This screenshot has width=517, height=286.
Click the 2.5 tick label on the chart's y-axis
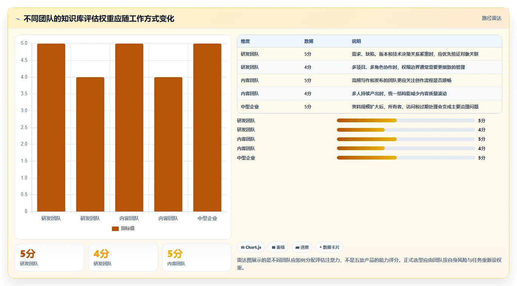point(24,128)
